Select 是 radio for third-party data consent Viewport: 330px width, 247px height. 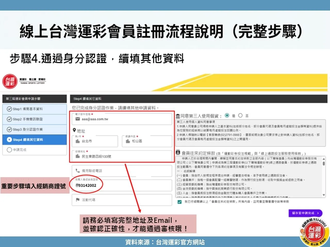(x=227, y=116)
